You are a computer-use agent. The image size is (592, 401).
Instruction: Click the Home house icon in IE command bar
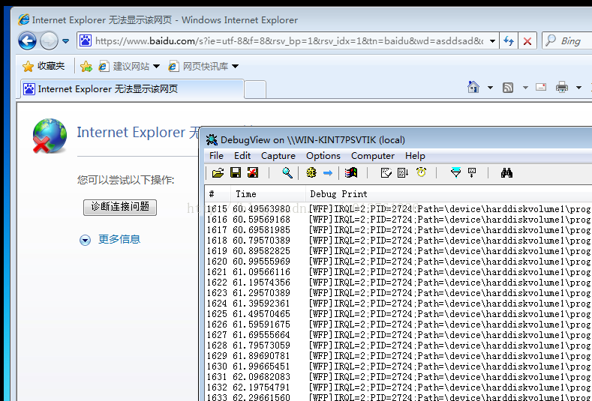473,87
